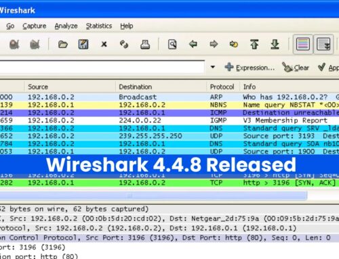
Task: Clear the display filter
Action: (x=296, y=68)
